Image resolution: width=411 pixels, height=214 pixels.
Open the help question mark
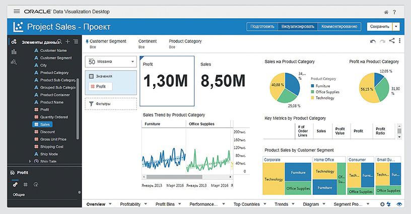(394, 12)
